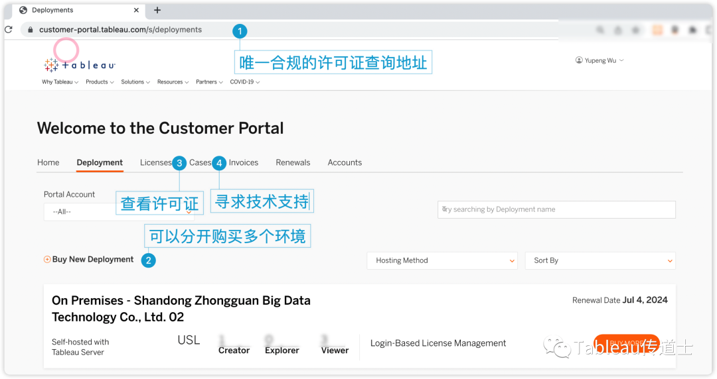Click the plus icon beside Buy New Deployment
The width and height of the screenshot is (717, 379).
pyautogui.click(x=47, y=259)
